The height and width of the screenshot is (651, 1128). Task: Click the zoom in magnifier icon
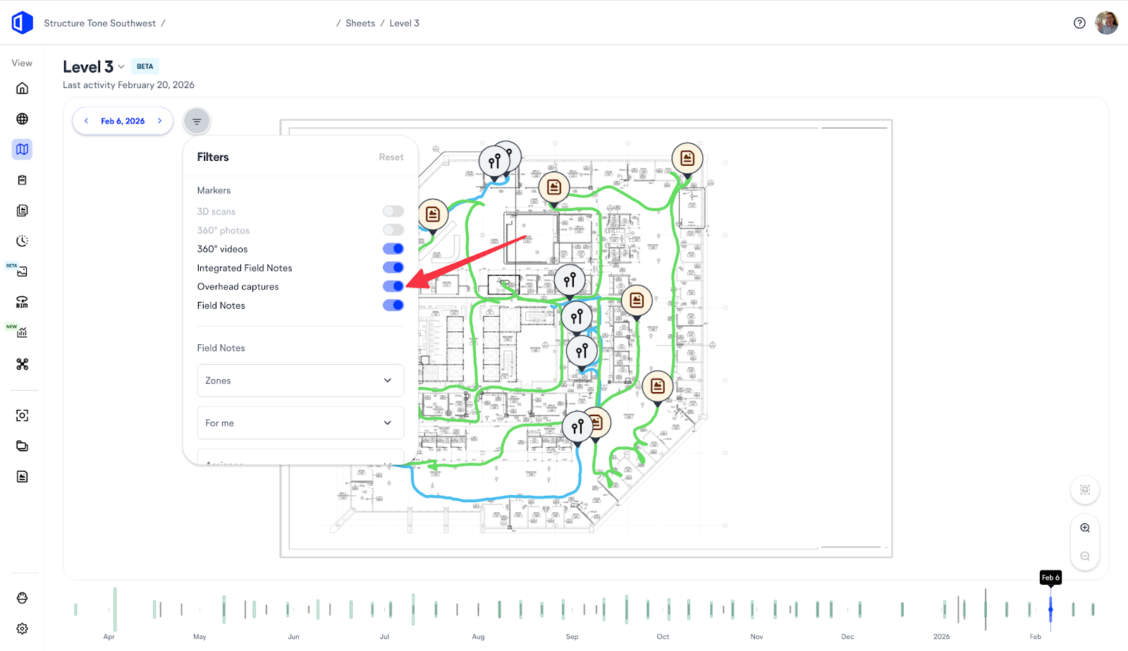[x=1085, y=528]
